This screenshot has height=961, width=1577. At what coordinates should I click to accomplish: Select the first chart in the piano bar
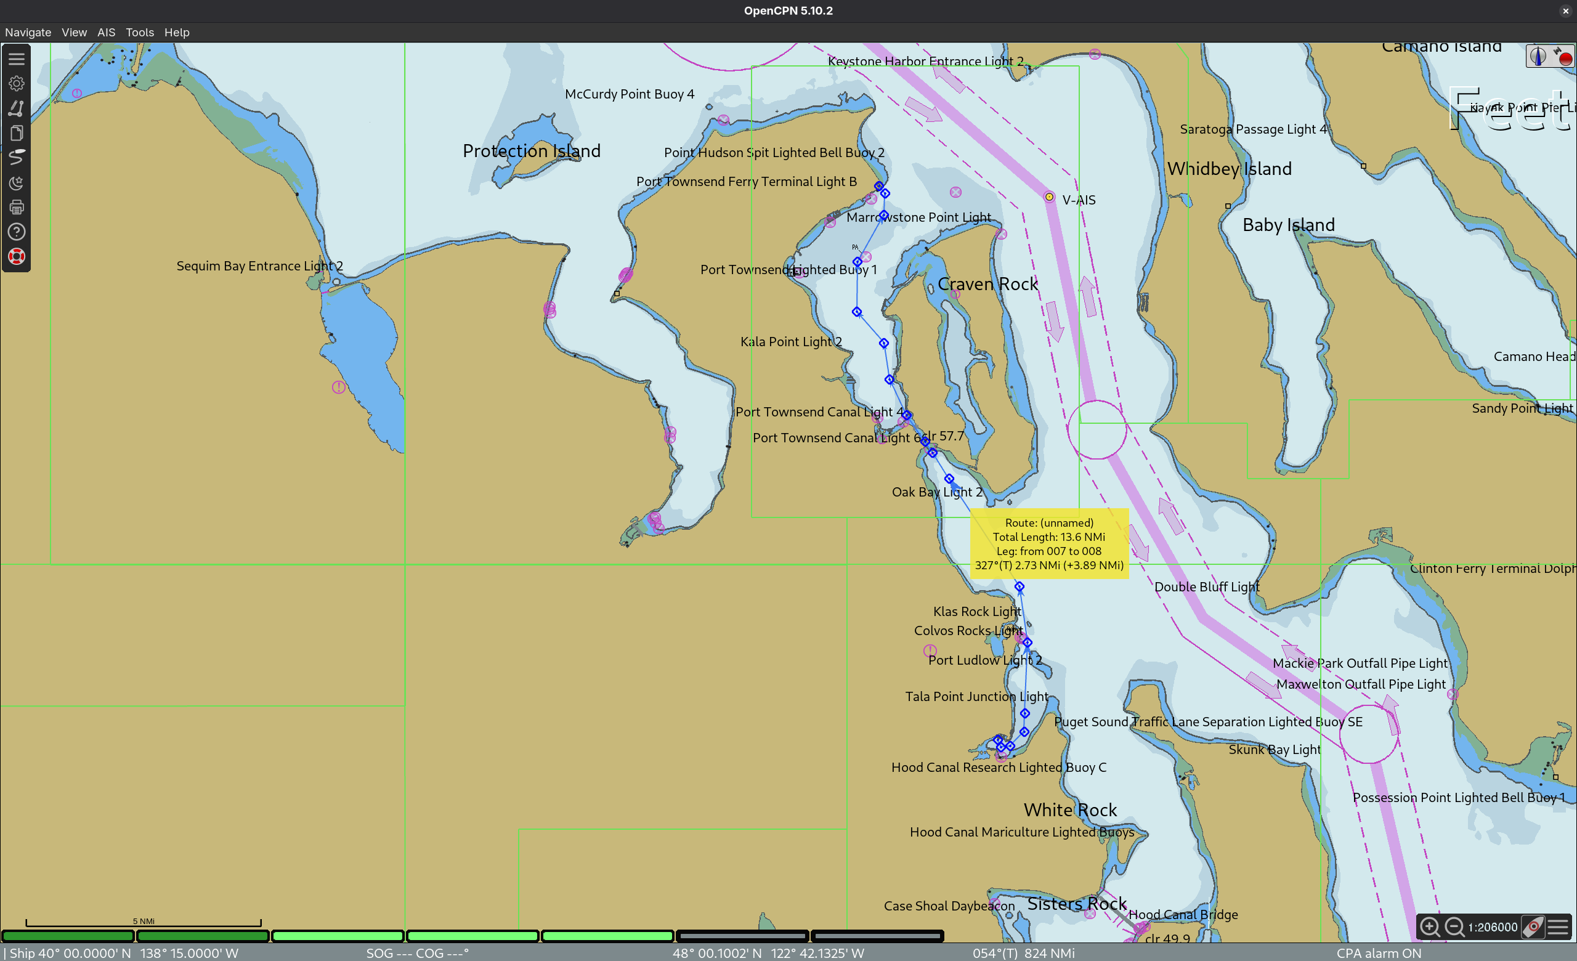(68, 936)
